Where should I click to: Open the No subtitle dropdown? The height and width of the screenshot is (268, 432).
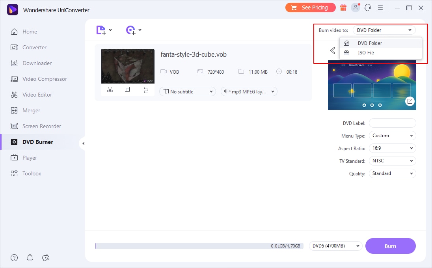point(188,92)
